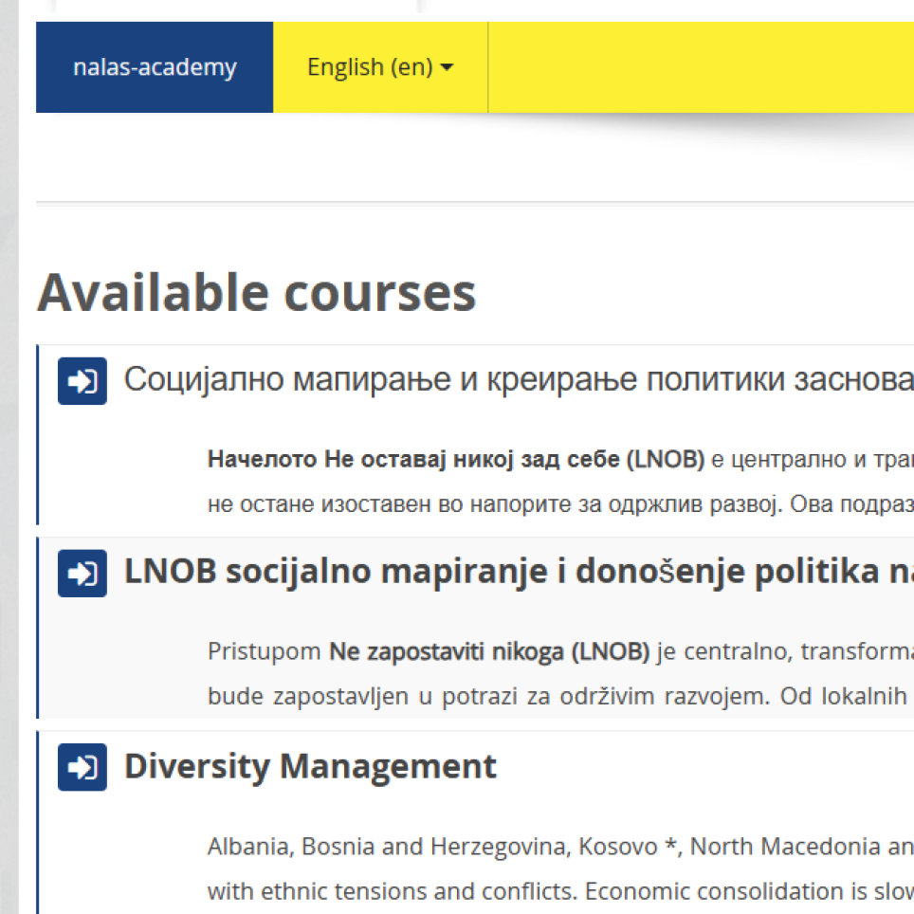Image resolution: width=914 pixels, height=914 pixels.
Task: Select the arrow icon for the LNOB socijalno mapiranje course
Action: point(82,574)
